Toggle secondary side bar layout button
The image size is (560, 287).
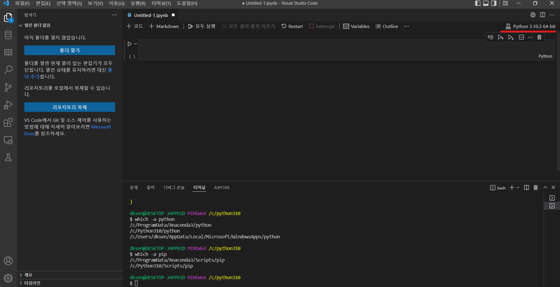494,3
